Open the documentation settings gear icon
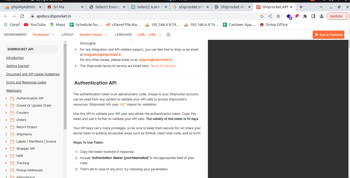The height and width of the screenshot is (178, 350). coord(168,35)
